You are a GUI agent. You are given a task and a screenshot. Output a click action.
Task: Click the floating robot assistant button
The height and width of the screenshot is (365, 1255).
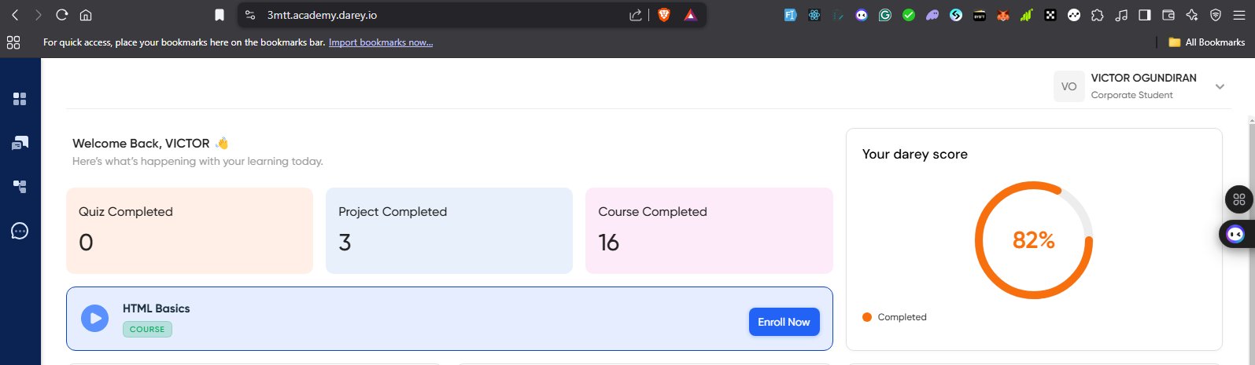[x=1236, y=234]
